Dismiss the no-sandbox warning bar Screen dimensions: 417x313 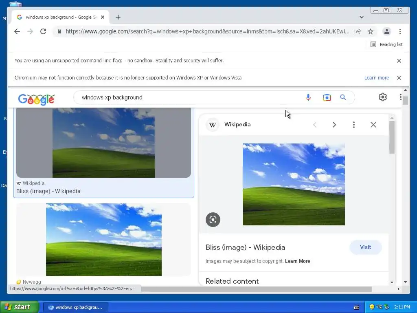tap(399, 61)
